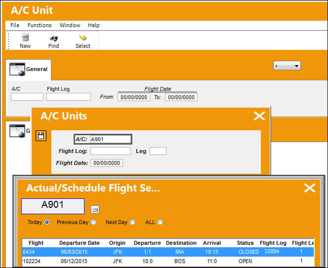Click the A/C field in General tab

coord(27,97)
